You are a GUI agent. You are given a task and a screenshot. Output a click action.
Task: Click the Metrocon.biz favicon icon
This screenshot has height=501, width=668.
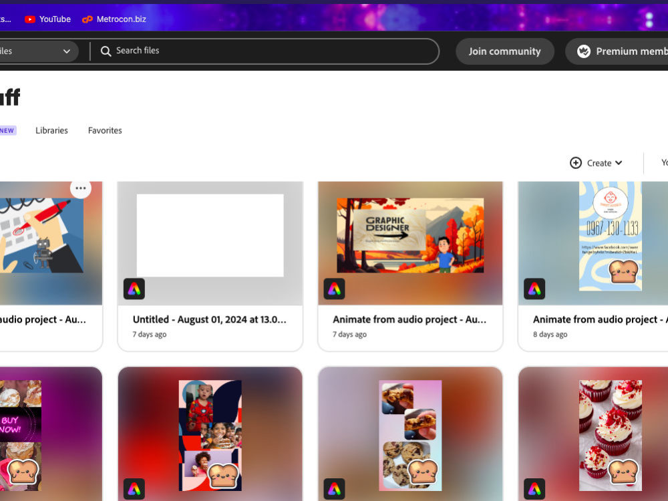pyautogui.click(x=88, y=19)
